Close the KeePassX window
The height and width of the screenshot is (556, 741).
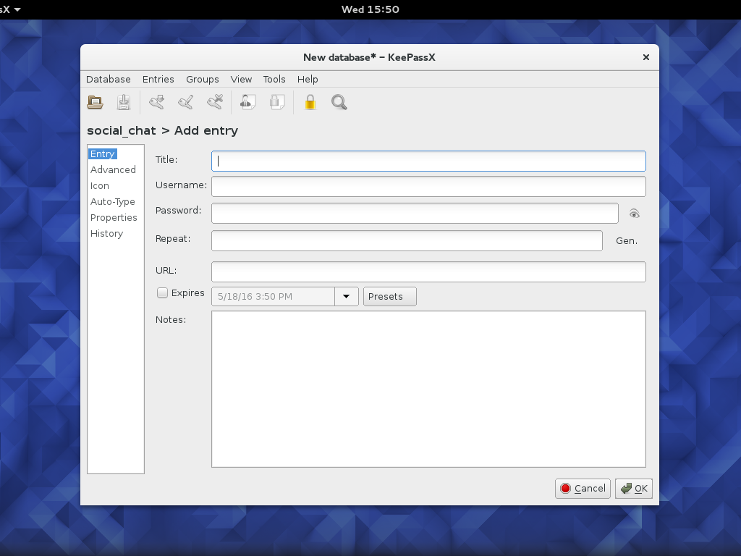646,57
